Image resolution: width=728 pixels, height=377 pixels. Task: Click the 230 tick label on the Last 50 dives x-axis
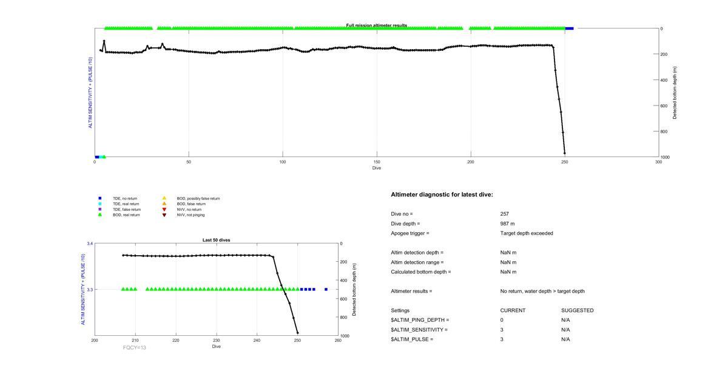[x=216, y=341]
